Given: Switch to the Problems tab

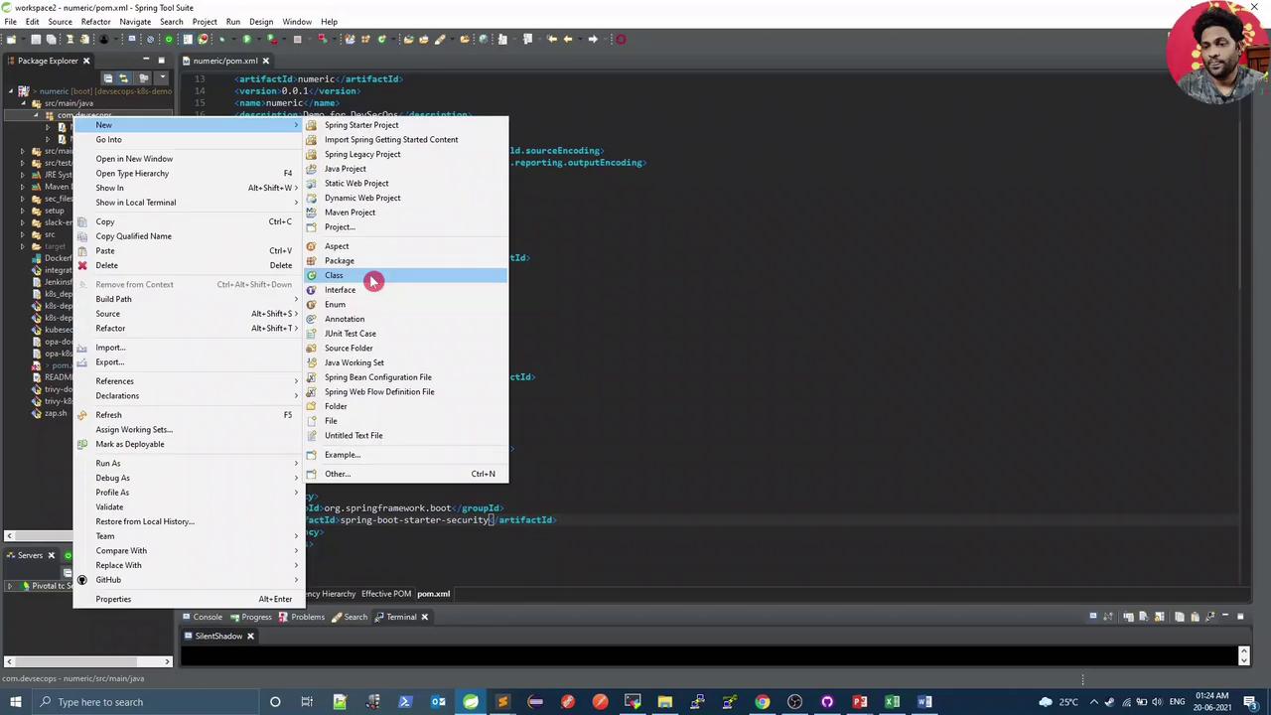Looking at the screenshot, I should click(301, 617).
